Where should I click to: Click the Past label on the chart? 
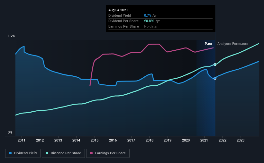click(208, 44)
